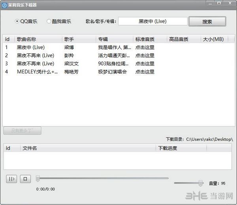Click album 活力唱通天彭... cell
Screen dimensions: 237x205
point(114,55)
